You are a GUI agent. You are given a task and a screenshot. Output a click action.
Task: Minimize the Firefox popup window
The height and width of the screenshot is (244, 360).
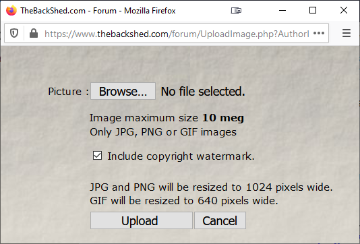(x=282, y=11)
